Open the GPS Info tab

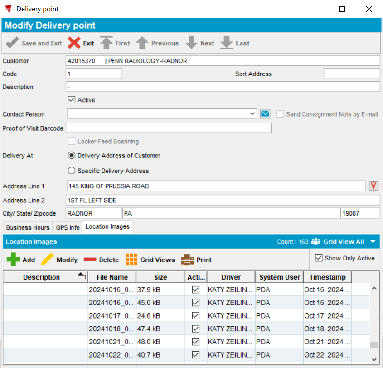68,227
